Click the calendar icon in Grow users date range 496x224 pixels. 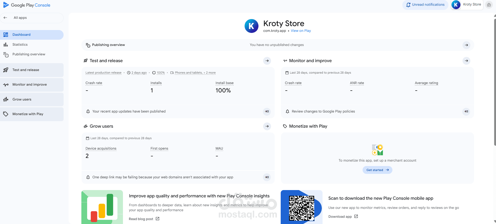coord(88,138)
